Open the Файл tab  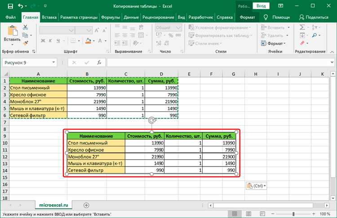click(x=10, y=17)
